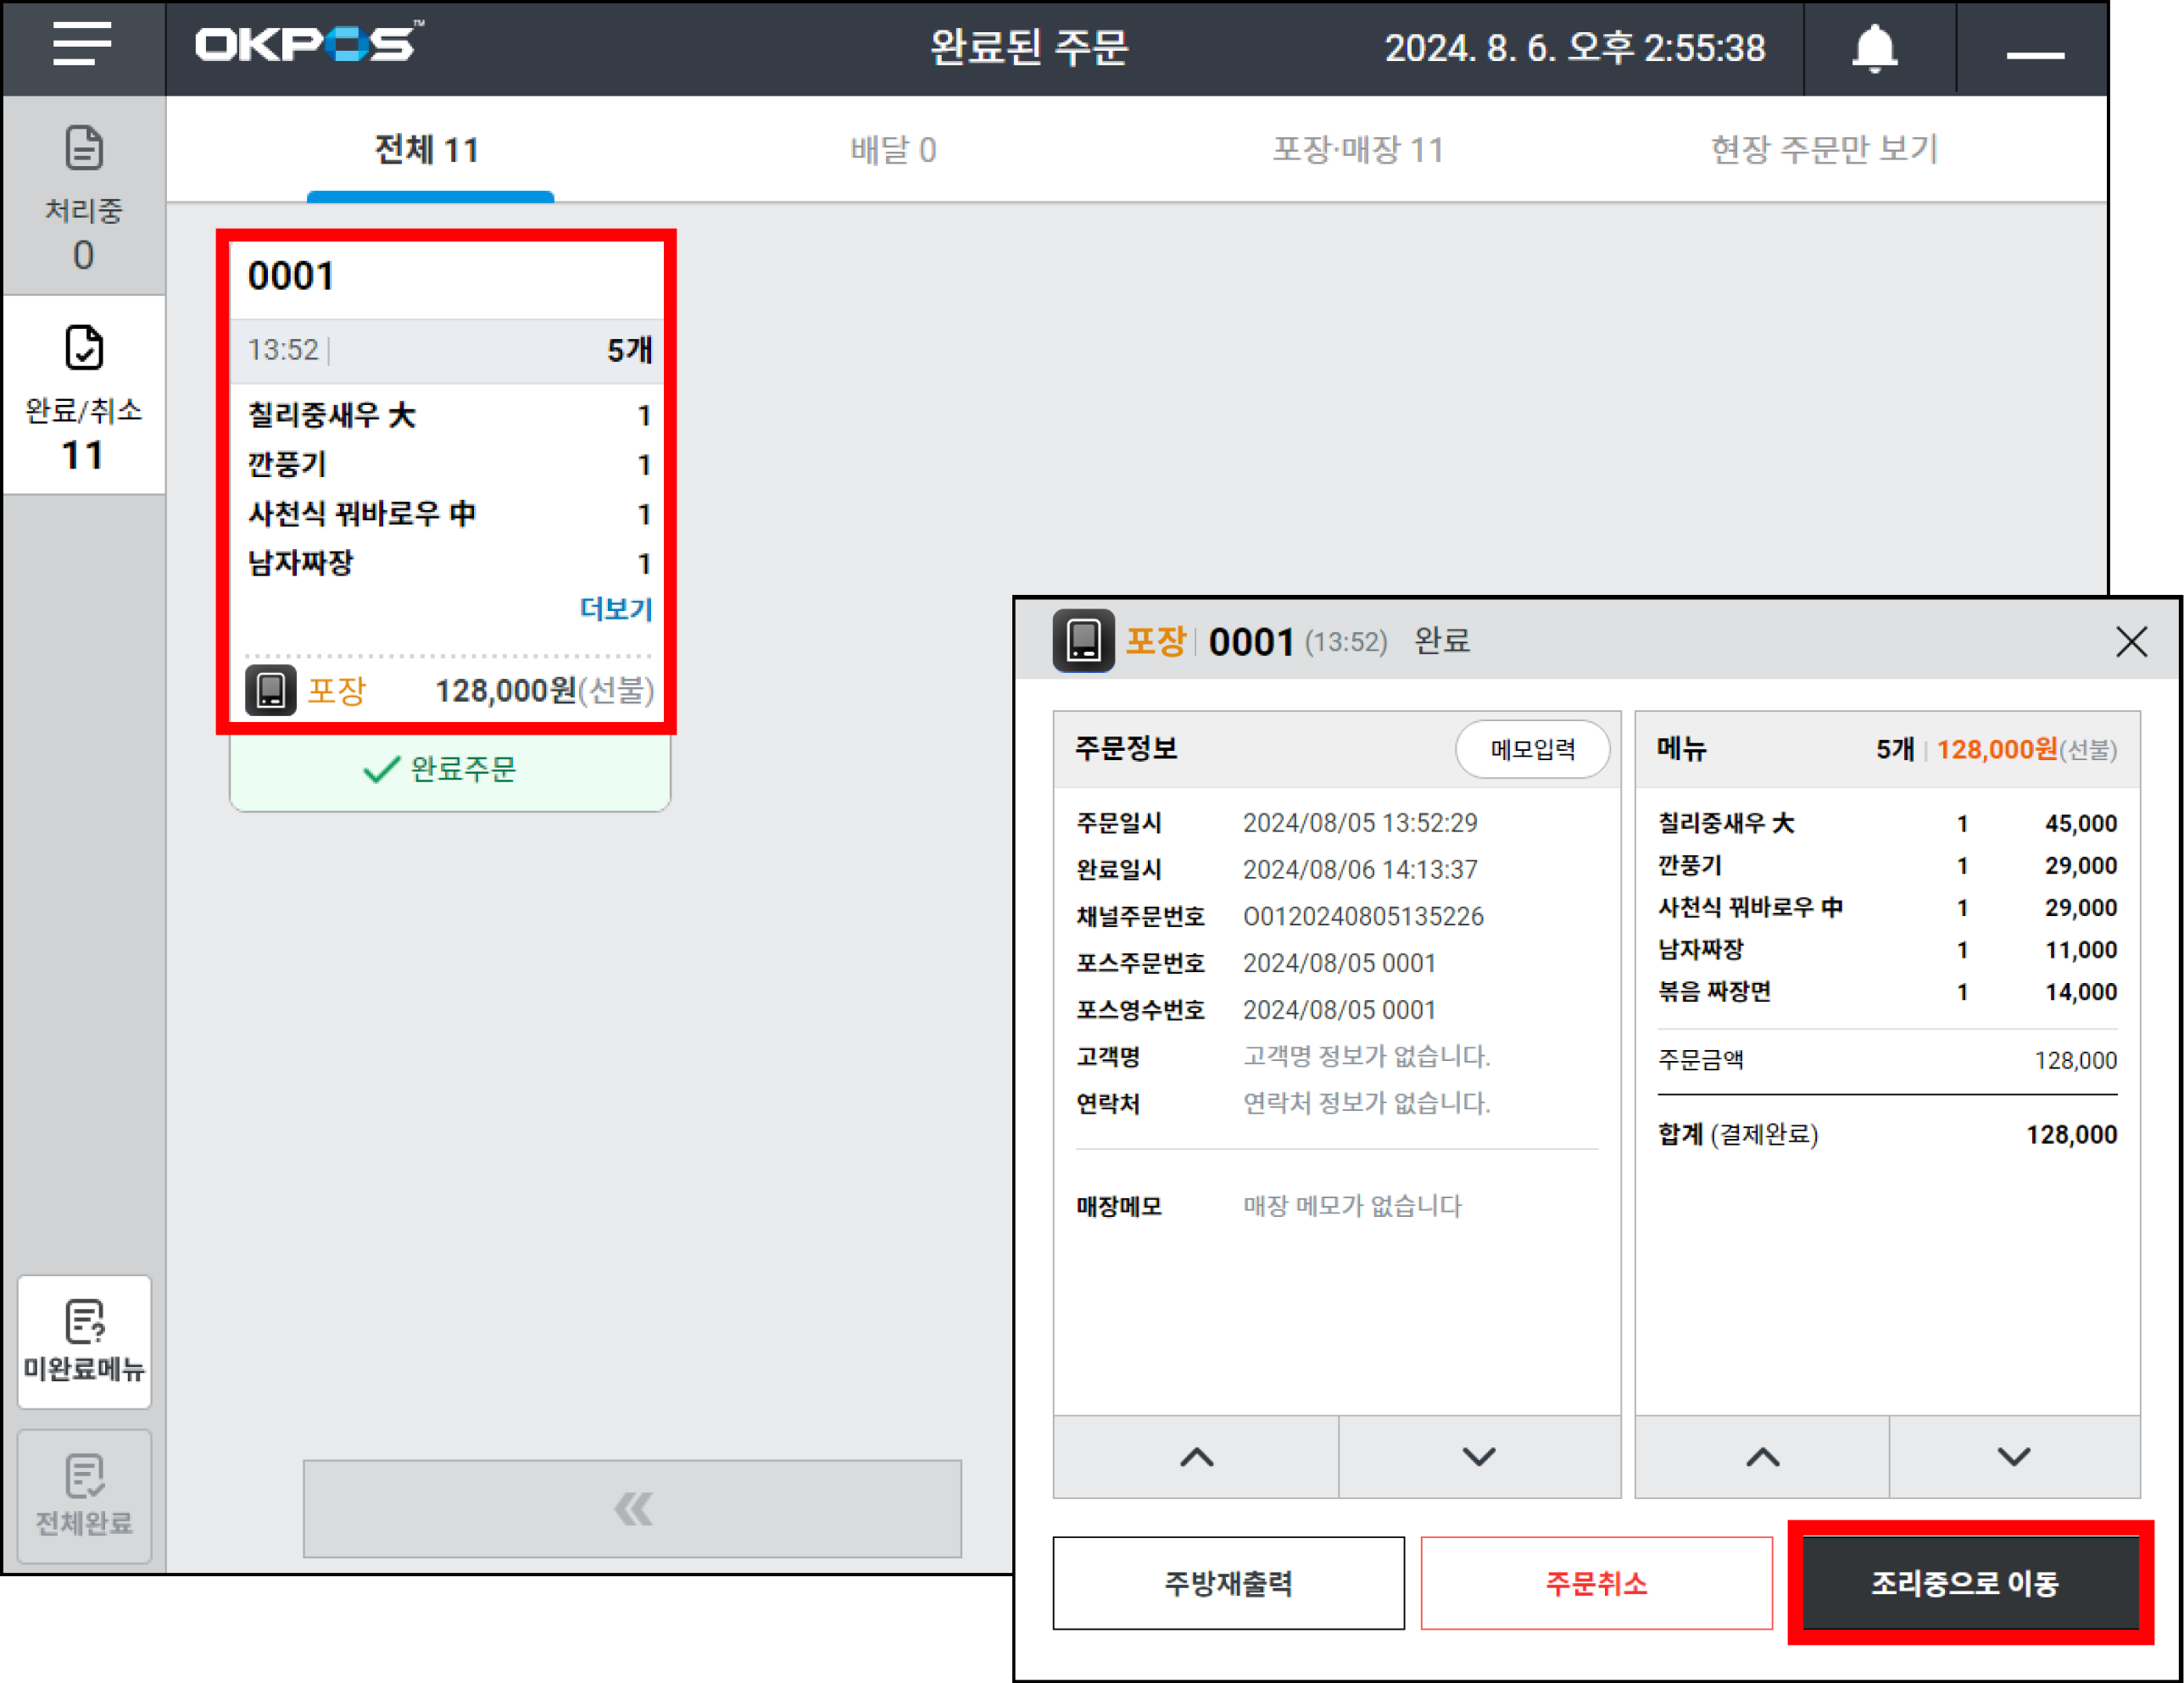Image resolution: width=2184 pixels, height=1683 pixels.
Task: Close the order detail popup
Action: click(x=2131, y=642)
